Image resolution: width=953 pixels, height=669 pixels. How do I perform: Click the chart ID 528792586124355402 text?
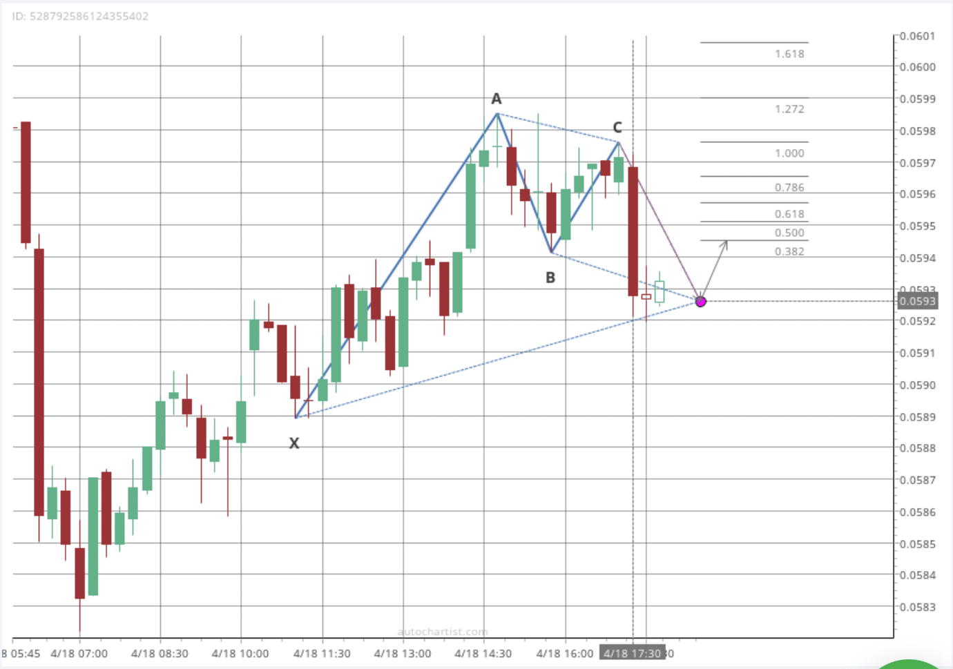80,16
